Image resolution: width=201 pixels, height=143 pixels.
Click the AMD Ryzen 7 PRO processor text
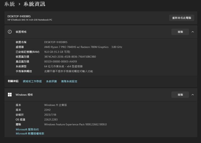pyautogui.click(x=76, y=47)
